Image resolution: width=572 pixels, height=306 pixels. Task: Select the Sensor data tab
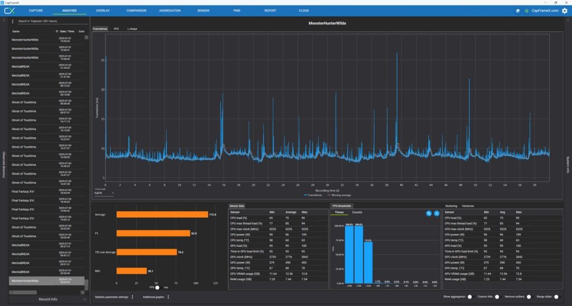point(237,206)
